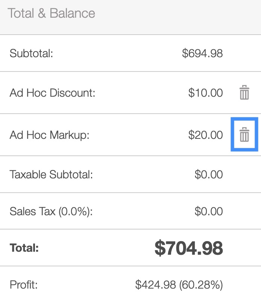The width and height of the screenshot is (261, 301).
Task: Remove the Ad Hoc Markup with trash icon
Action: pos(244,135)
